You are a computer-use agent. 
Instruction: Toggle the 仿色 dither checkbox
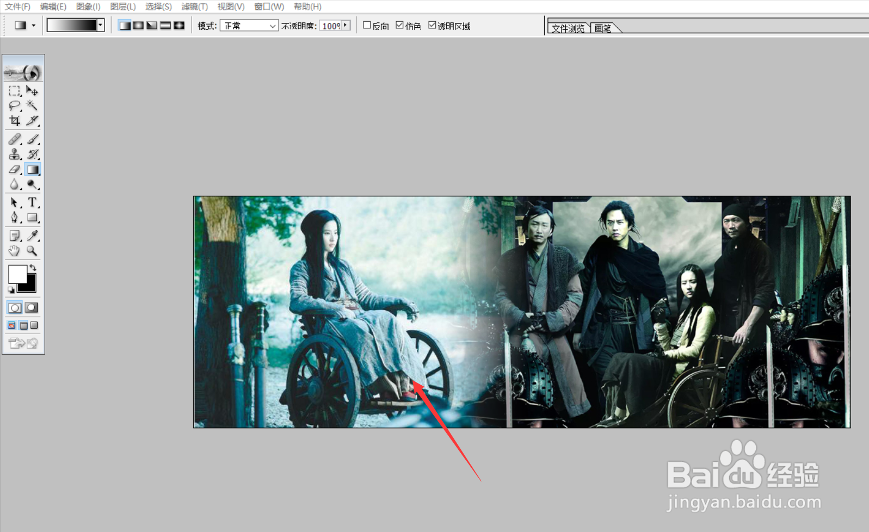coord(399,25)
